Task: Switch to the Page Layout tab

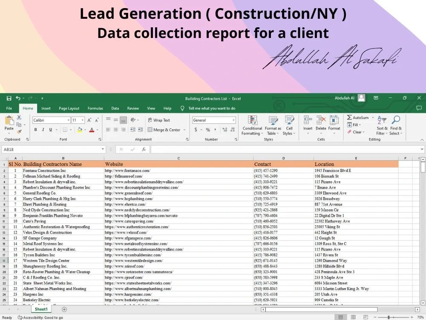Action: (69, 108)
